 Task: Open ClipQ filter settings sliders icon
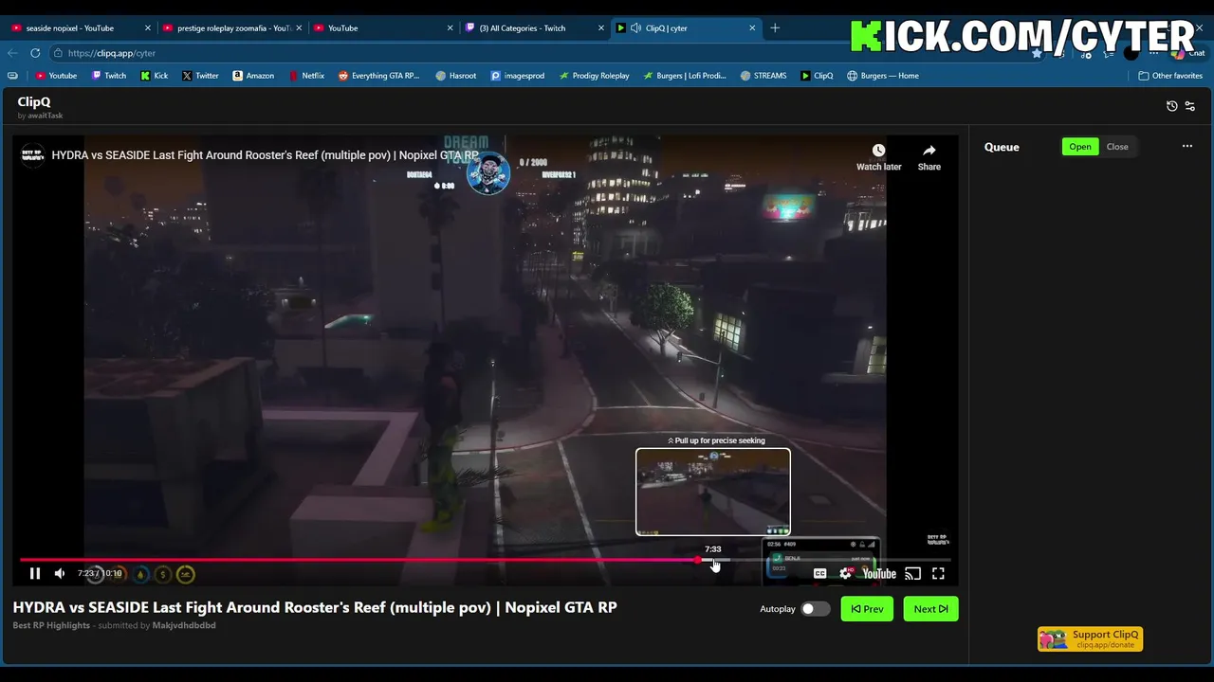(1190, 106)
